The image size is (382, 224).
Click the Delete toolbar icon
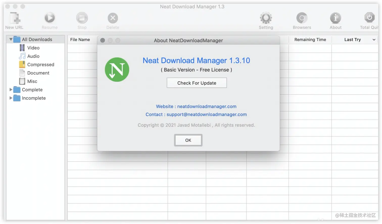pos(113,18)
